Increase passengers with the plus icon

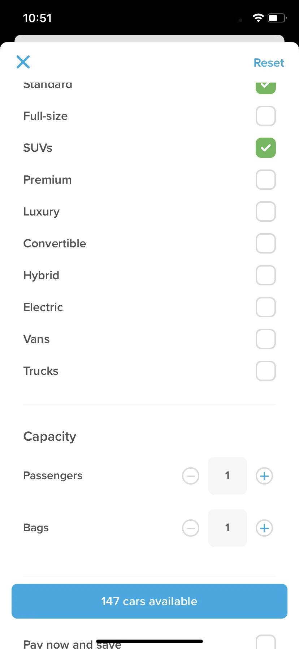(x=264, y=476)
